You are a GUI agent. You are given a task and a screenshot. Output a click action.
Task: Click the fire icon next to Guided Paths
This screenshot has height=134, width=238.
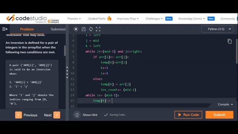(109, 18)
